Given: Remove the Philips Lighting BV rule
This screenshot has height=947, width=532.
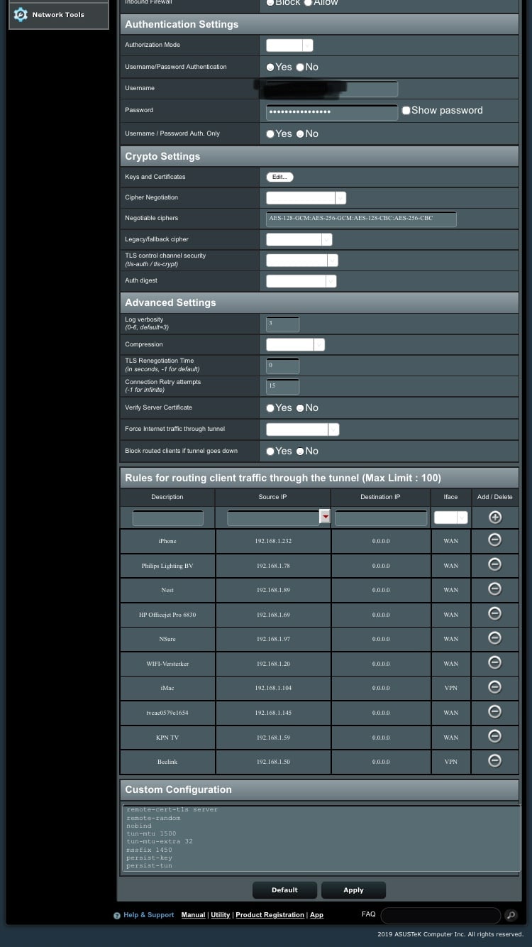Looking at the screenshot, I should point(495,565).
